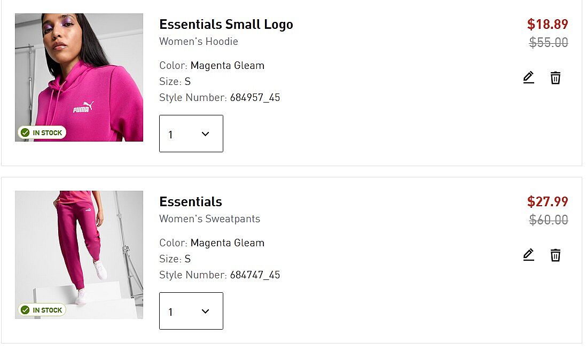
Task: Click the In Stock badge on hoodie image
Action: [x=42, y=132]
